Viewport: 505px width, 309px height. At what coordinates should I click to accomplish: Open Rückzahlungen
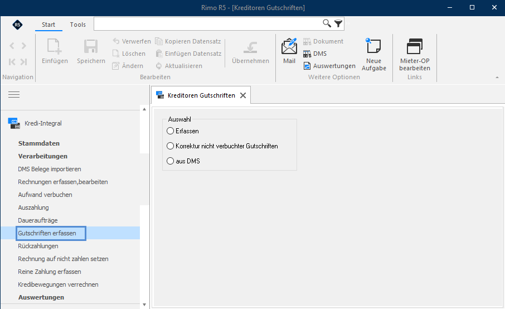(38, 246)
